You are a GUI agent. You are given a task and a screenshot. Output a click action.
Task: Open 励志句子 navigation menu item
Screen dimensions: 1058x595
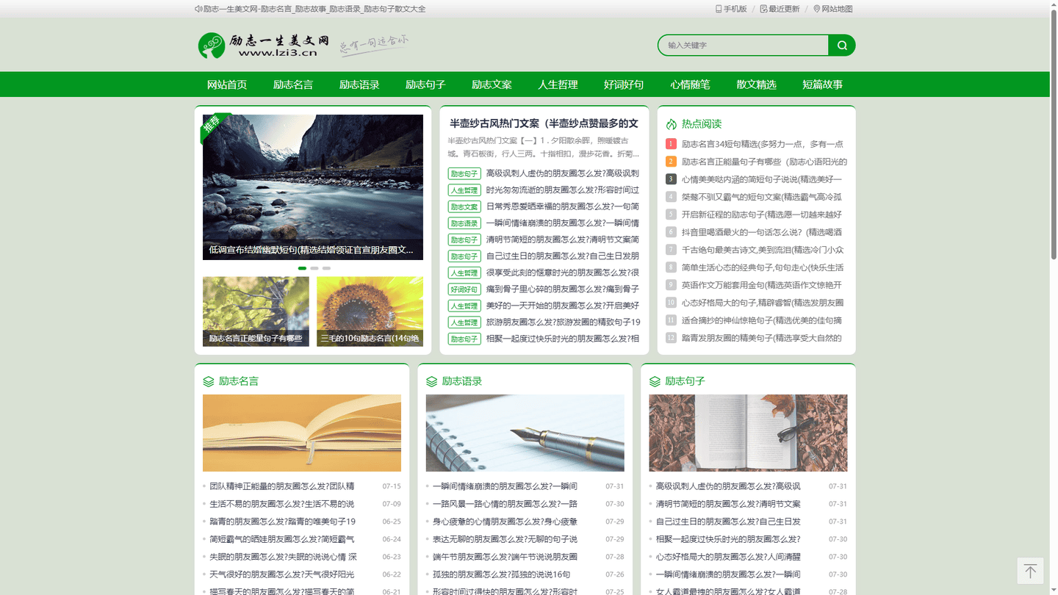coord(425,84)
